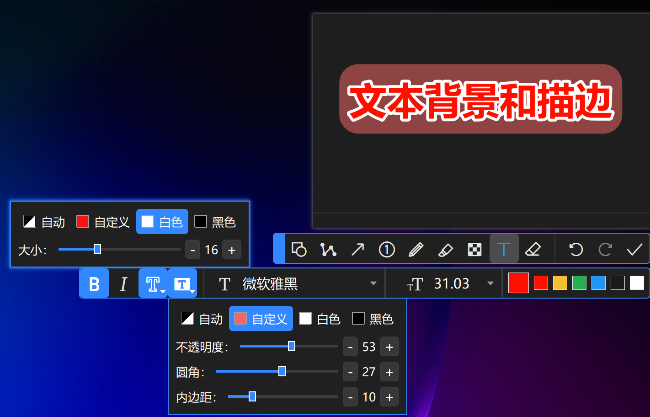Select the Shapes drawing tool
This screenshot has height=417, width=650.
point(299,249)
